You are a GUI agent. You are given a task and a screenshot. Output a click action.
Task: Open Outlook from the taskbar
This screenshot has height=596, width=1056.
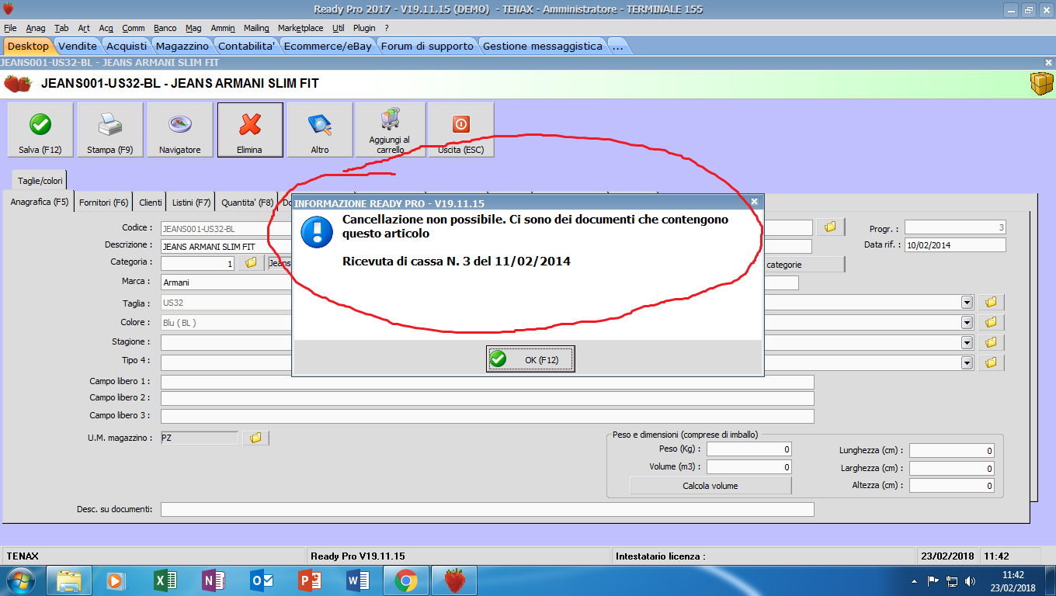(x=262, y=580)
